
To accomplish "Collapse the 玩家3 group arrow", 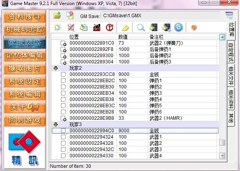I will (55, 124).
